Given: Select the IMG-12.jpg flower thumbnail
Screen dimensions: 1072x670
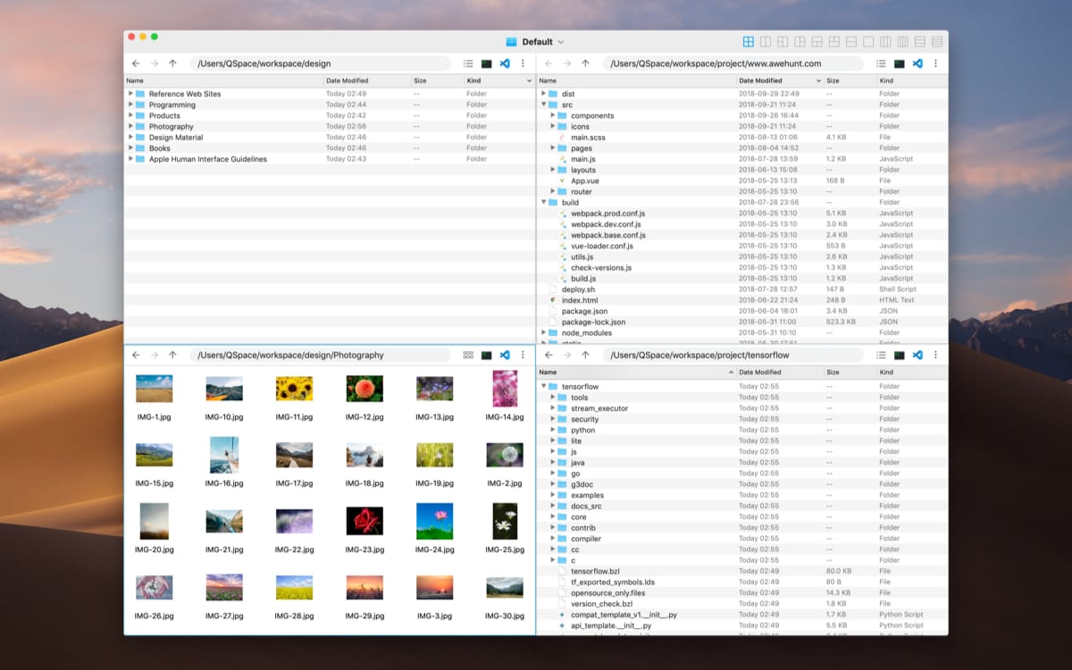Looking at the screenshot, I should click(x=364, y=389).
